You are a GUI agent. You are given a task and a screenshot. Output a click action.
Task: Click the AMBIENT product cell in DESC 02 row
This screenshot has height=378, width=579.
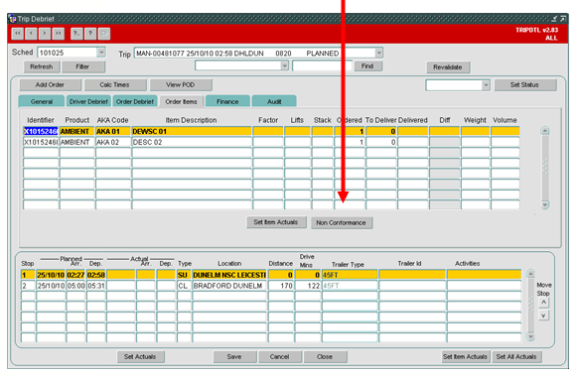[x=76, y=142]
